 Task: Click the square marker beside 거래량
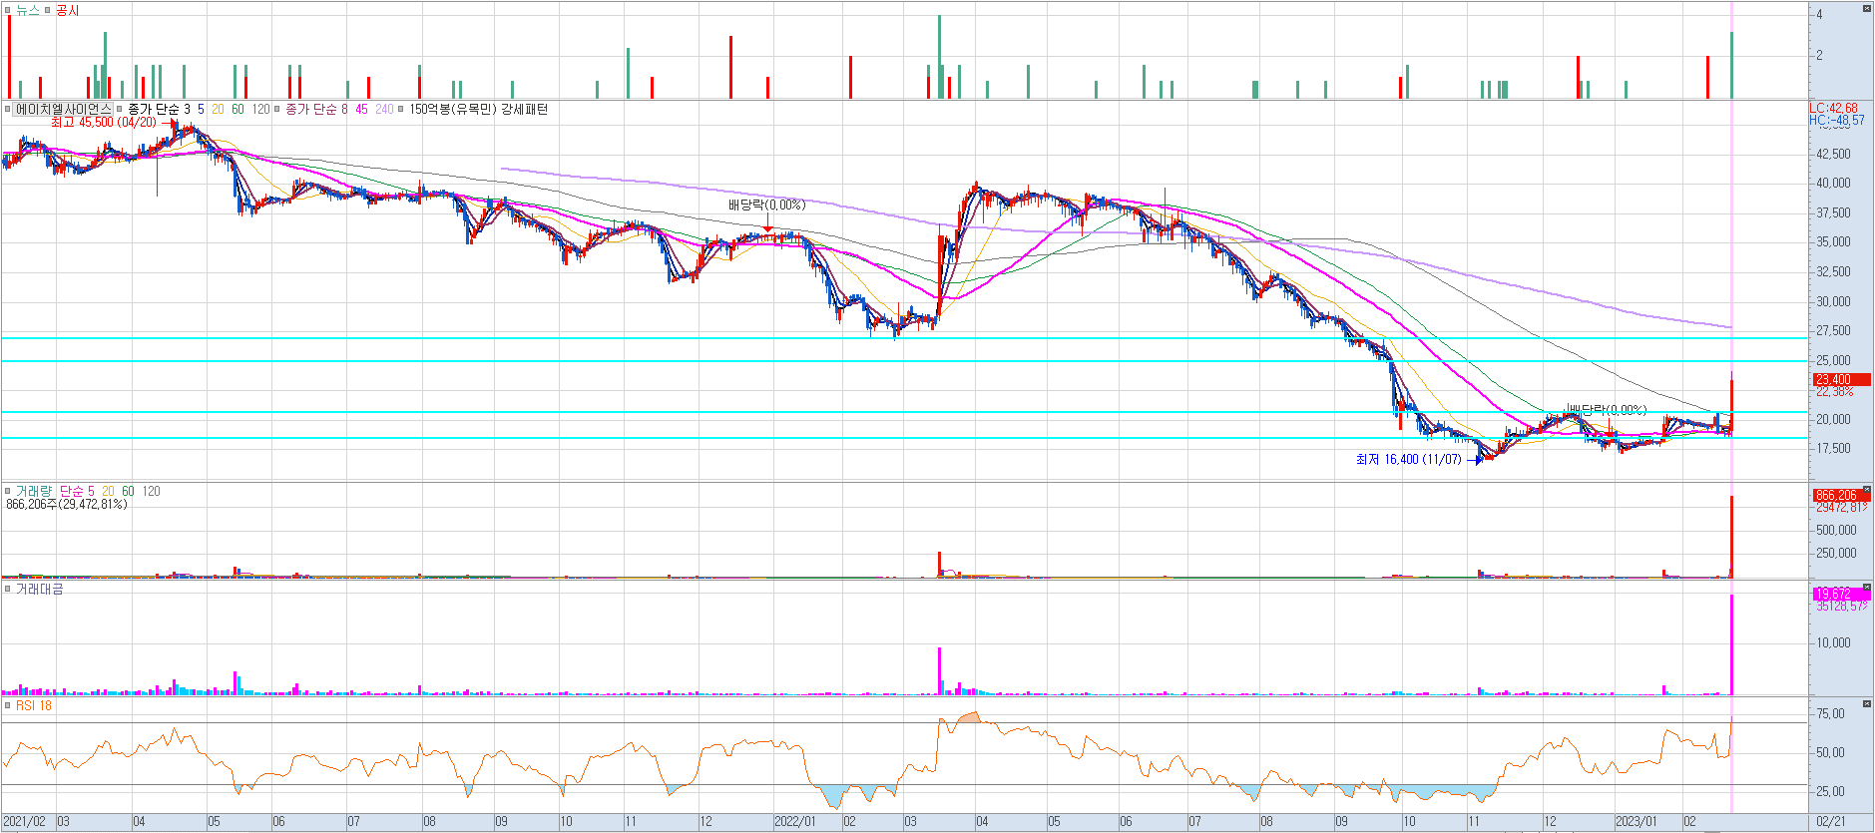click(8, 491)
